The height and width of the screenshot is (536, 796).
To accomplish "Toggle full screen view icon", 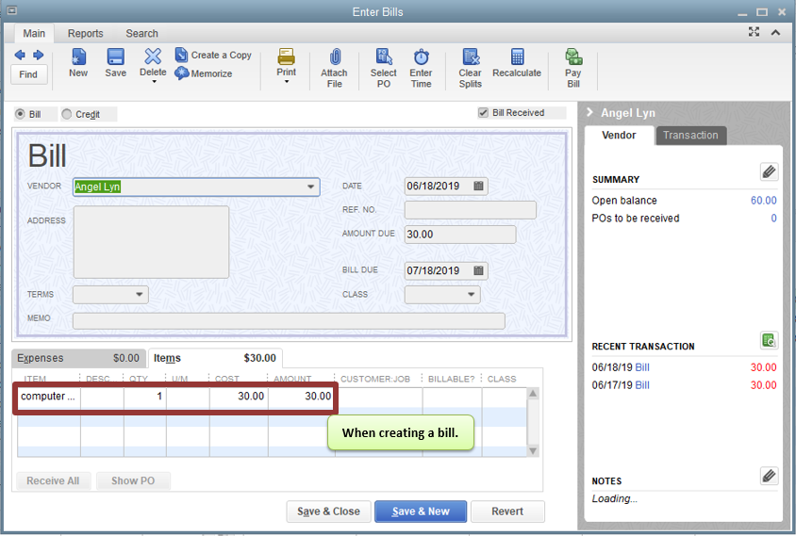I will coord(754,32).
